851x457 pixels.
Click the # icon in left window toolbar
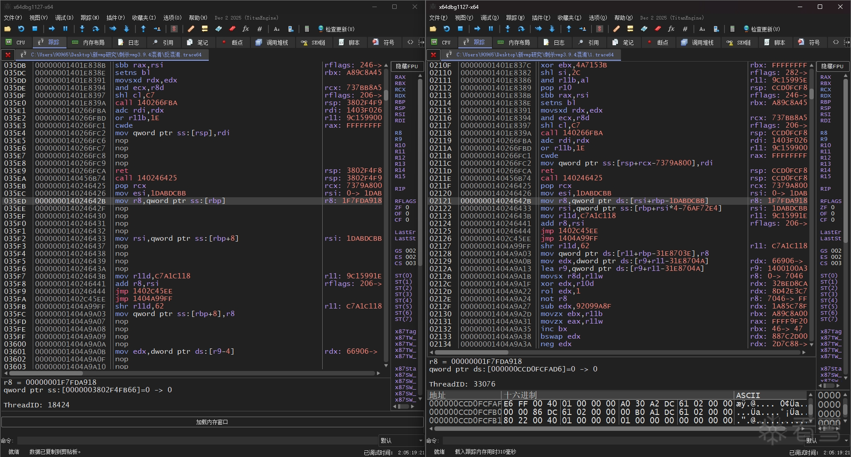(x=260, y=29)
